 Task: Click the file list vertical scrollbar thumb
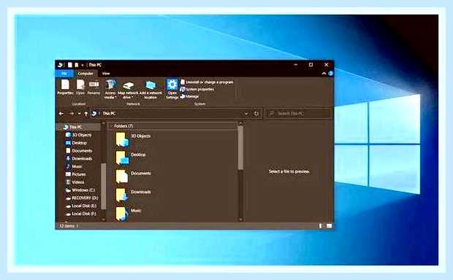[240, 148]
